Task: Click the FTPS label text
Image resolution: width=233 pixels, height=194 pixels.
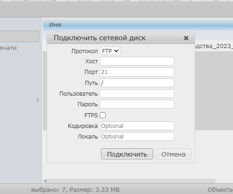Action: [91, 115]
